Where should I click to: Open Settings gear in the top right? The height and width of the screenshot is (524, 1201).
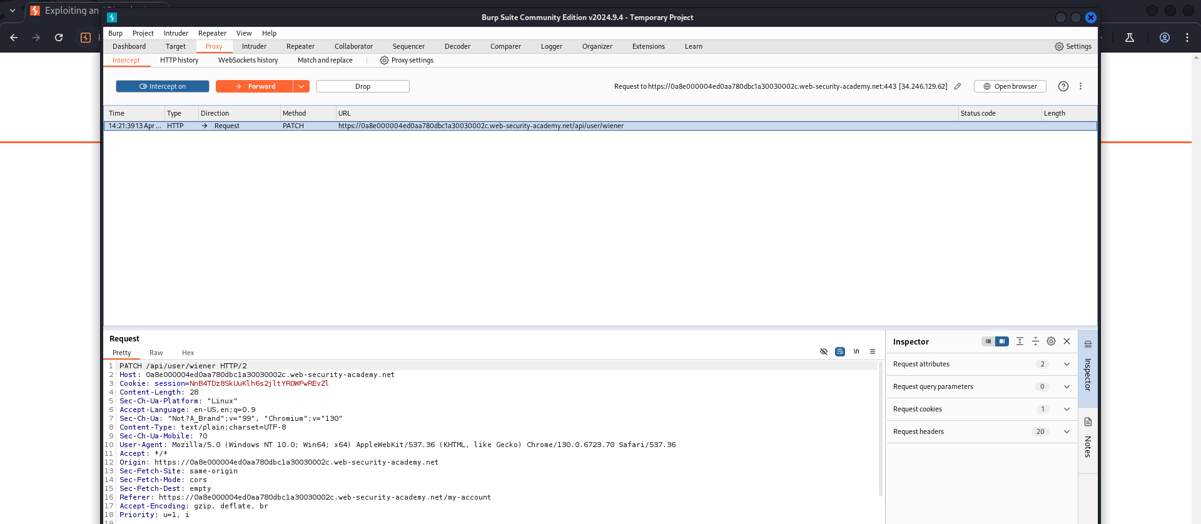1073,46
